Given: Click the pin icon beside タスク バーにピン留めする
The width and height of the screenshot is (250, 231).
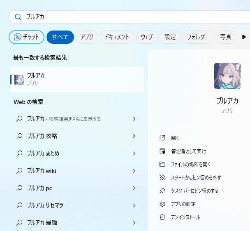Looking at the screenshot, I should pyautogui.click(x=162, y=191).
